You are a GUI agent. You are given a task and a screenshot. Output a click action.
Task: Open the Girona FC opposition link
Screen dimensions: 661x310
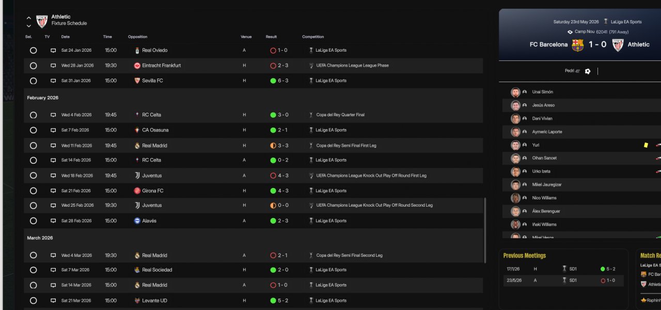[x=153, y=191]
